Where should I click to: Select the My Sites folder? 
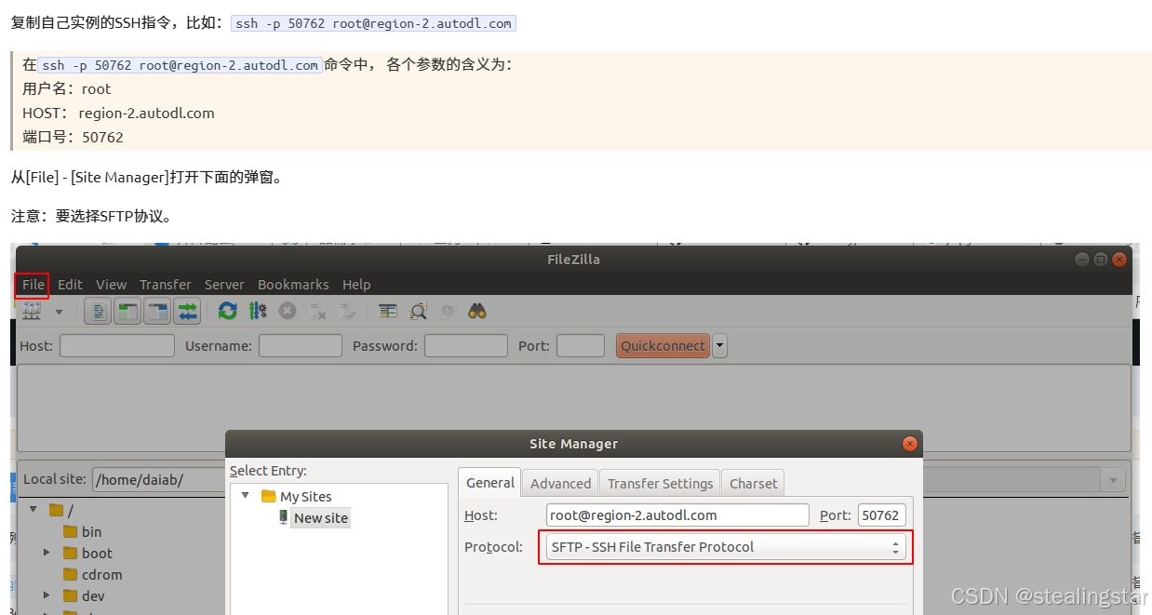coord(296,497)
